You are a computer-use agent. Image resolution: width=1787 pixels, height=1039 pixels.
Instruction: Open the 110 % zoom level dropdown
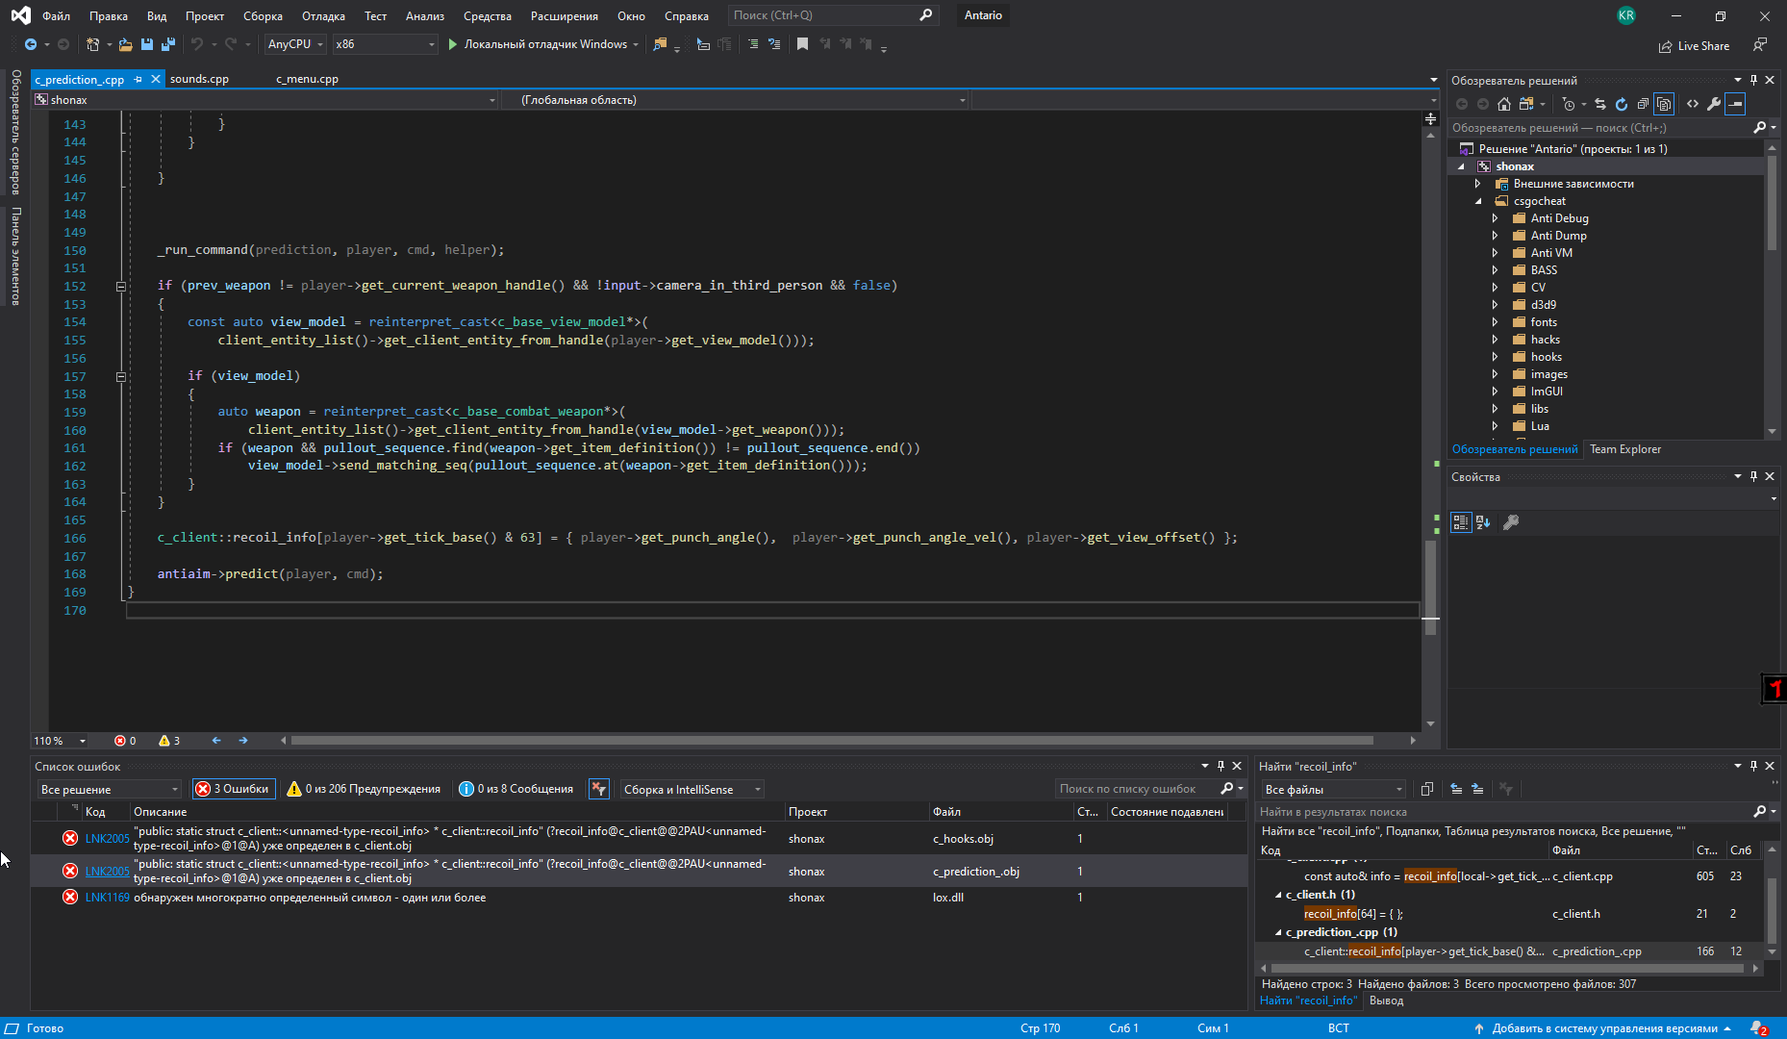click(x=60, y=741)
